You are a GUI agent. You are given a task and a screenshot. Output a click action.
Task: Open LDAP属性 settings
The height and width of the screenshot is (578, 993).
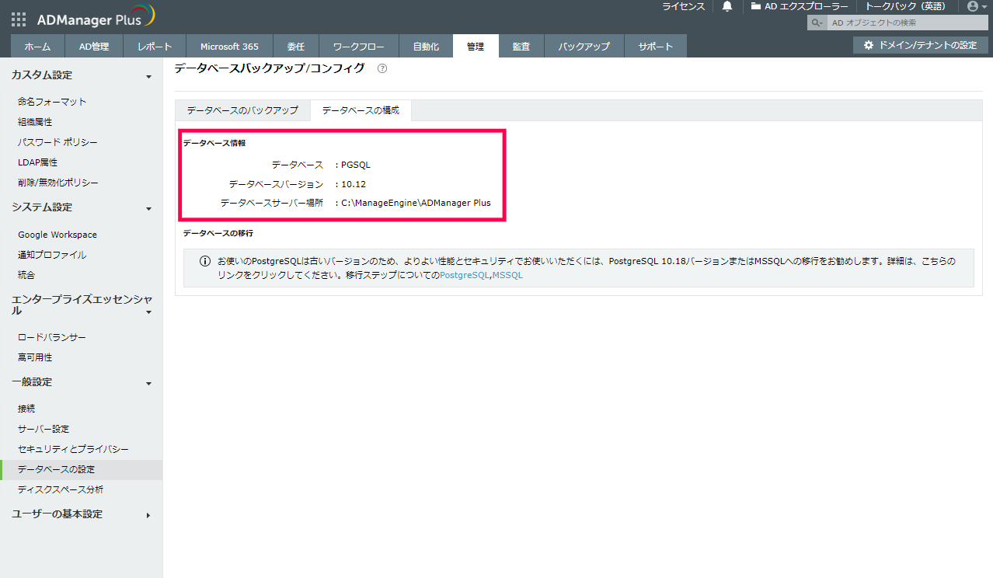[x=37, y=162]
